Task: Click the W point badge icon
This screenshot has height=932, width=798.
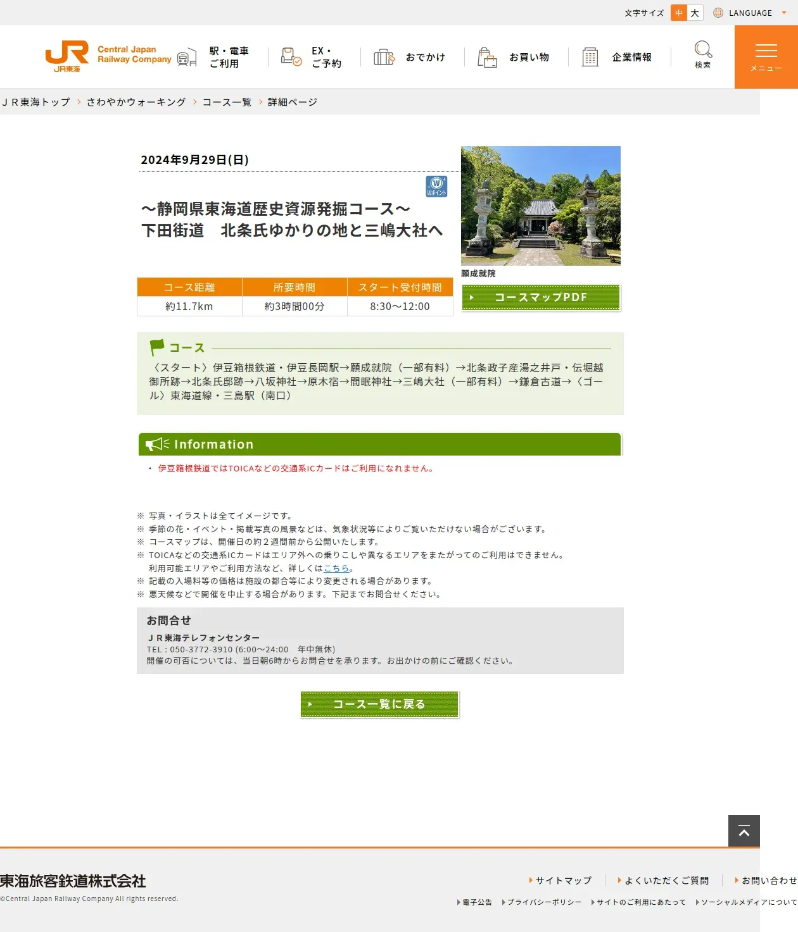Action: coord(436,186)
